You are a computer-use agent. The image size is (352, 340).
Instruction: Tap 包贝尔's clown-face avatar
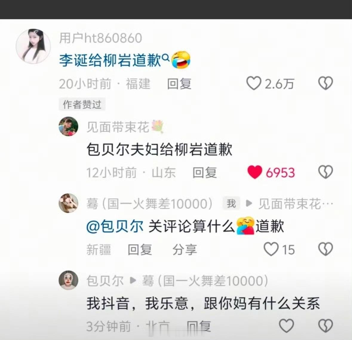coord(68,280)
